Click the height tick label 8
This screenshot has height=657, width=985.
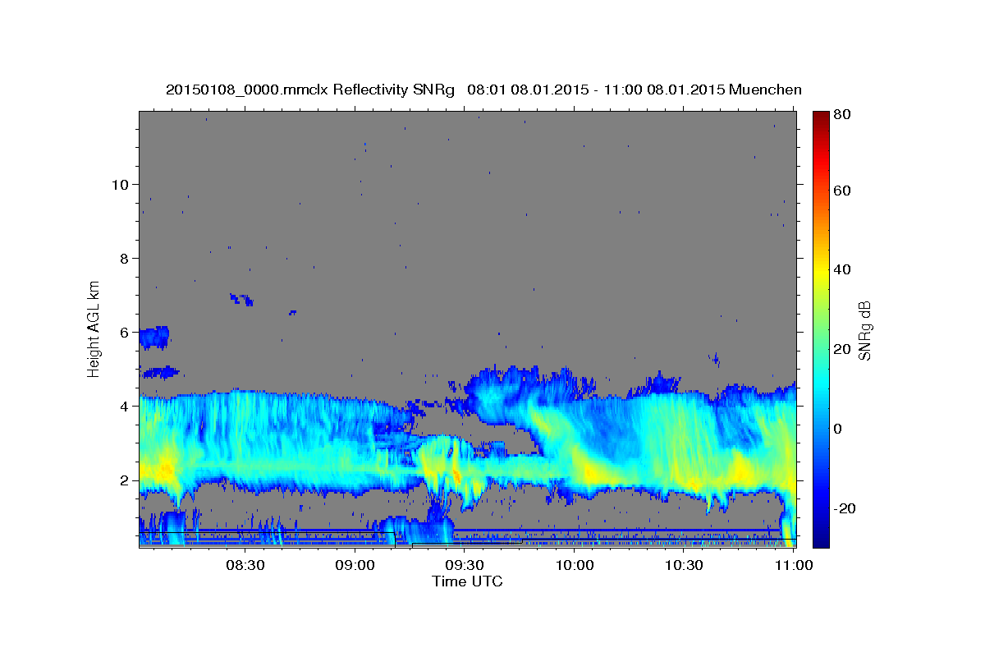123,258
